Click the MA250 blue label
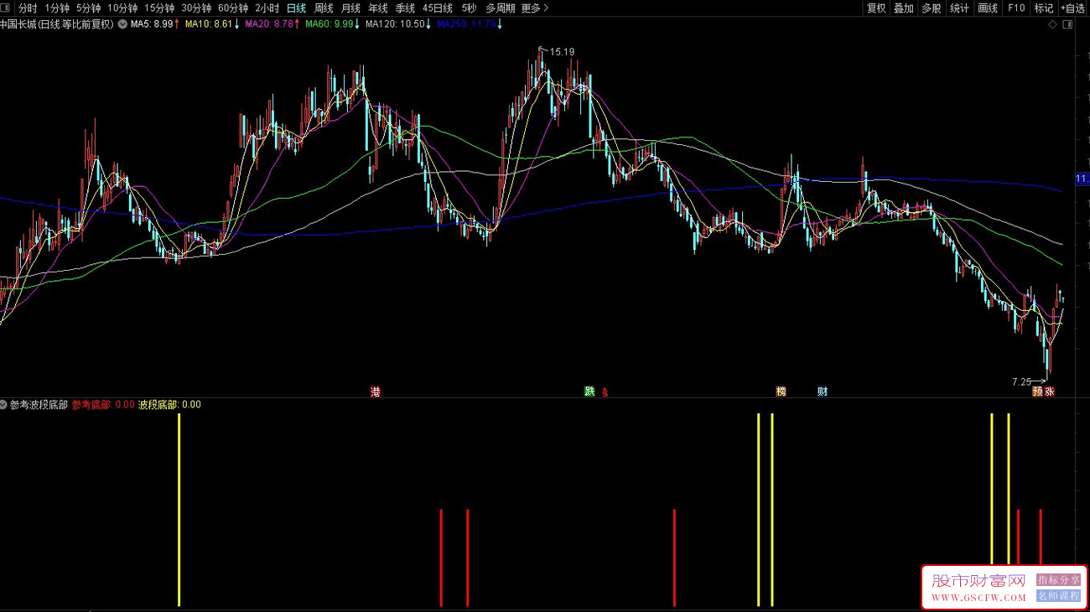 coord(470,24)
